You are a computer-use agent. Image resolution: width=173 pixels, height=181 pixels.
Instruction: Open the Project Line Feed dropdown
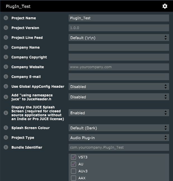tap(119, 38)
